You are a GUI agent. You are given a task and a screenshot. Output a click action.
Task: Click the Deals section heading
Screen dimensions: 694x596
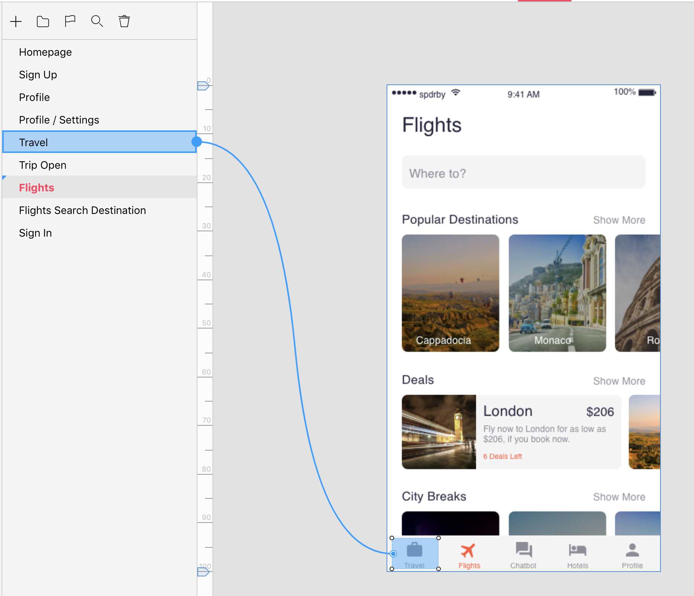pos(418,380)
